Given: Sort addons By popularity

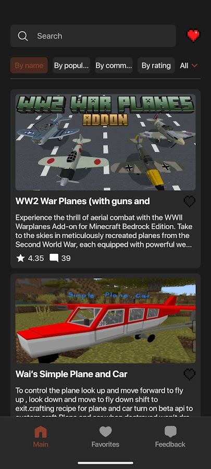Looking at the screenshot, I should (x=71, y=66).
